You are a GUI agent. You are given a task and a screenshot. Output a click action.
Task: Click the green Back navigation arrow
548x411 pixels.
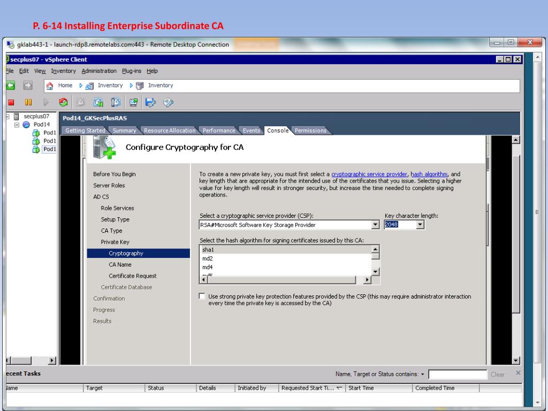coord(11,85)
